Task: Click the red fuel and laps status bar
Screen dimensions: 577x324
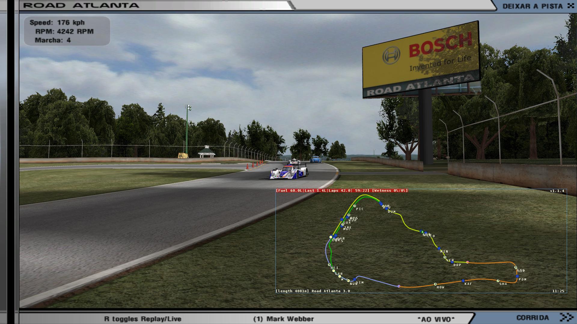Action: point(342,190)
